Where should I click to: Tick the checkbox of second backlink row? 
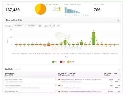coord(56,85)
